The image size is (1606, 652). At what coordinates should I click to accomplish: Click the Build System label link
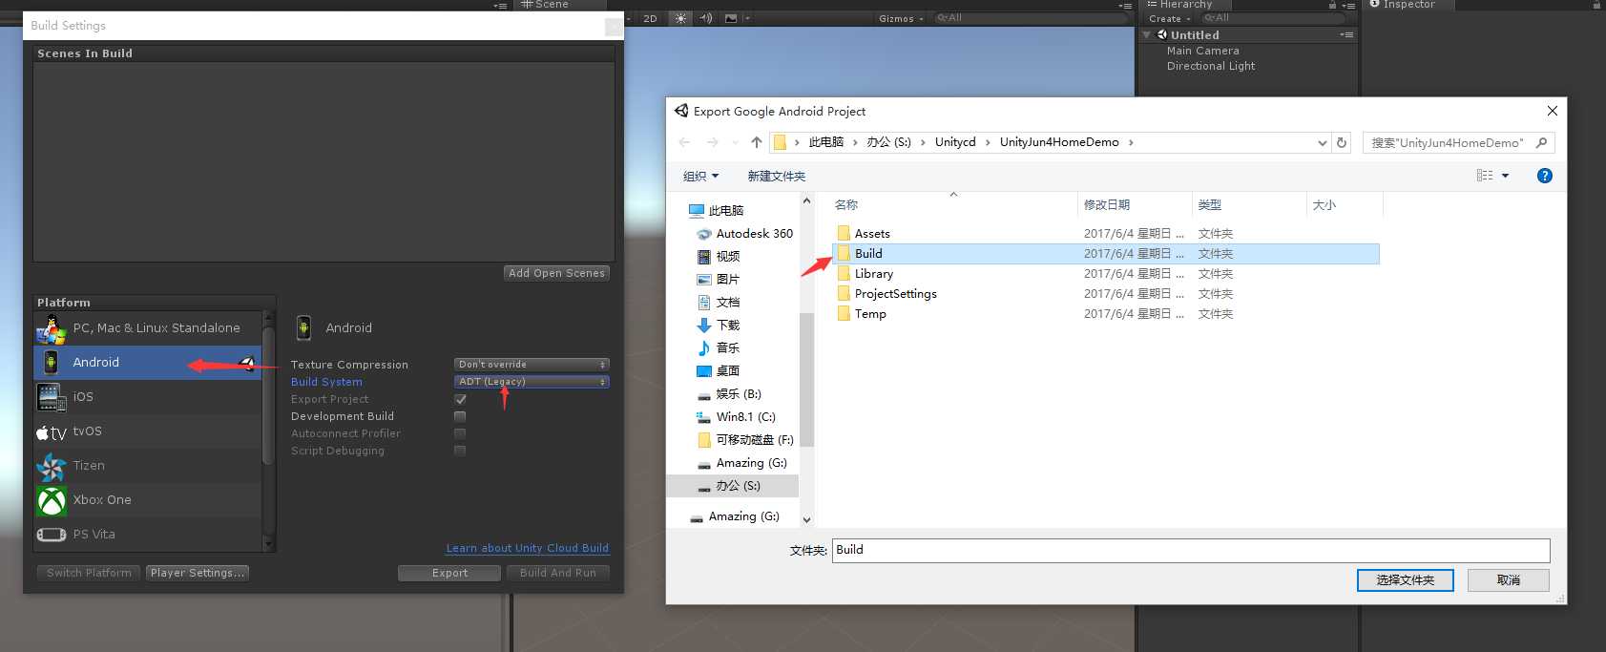coord(326,382)
